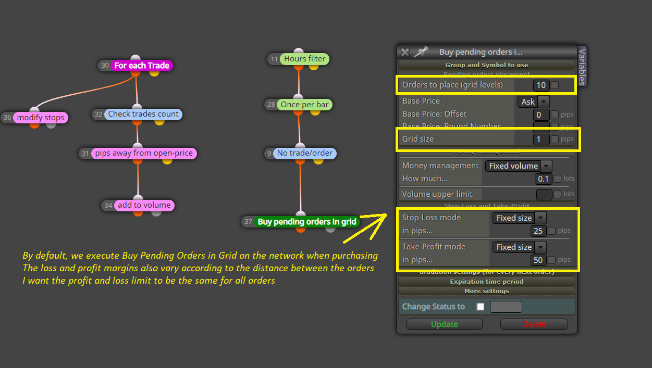This screenshot has width=652, height=368.
Task: Tick checkbox beside How much lots value
Action: click(x=558, y=179)
